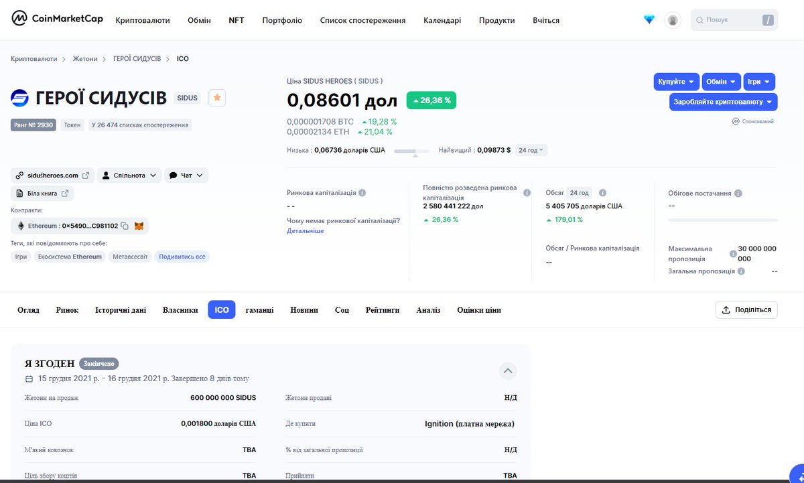Visit the sidusheroes.com website link

[53, 176]
